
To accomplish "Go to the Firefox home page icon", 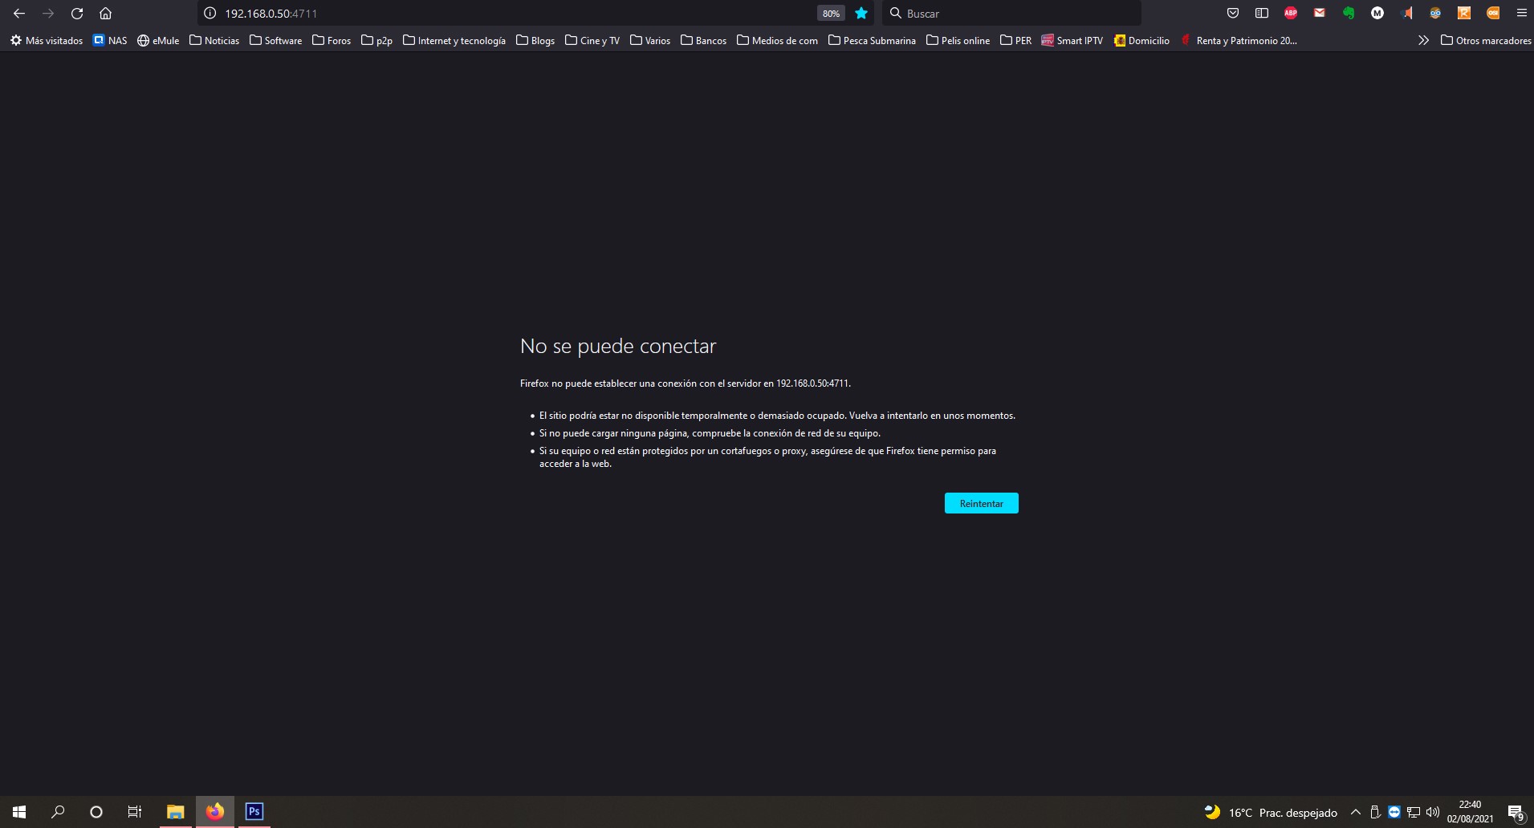I will coord(105,14).
